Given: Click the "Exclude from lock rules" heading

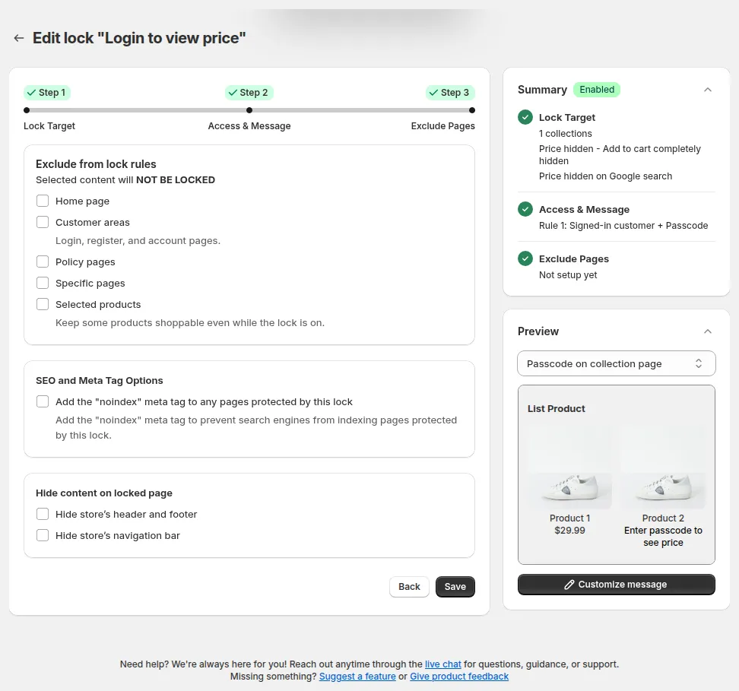Looking at the screenshot, I should click(x=96, y=164).
